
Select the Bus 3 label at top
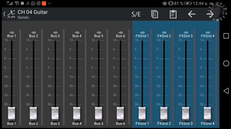(x=55, y=36)
